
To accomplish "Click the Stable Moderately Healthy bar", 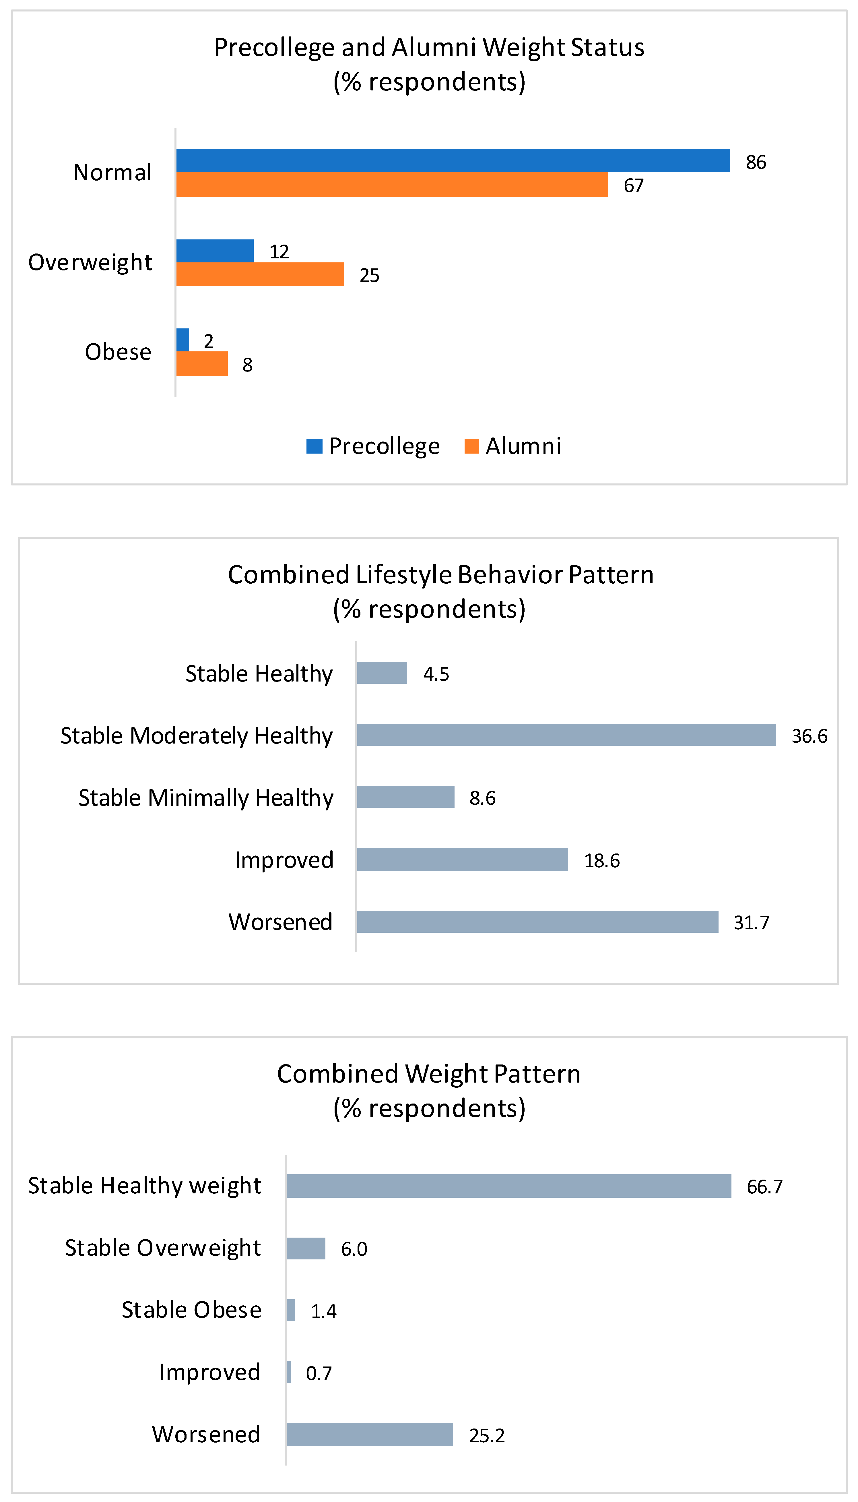I will [x=566, y=735].
